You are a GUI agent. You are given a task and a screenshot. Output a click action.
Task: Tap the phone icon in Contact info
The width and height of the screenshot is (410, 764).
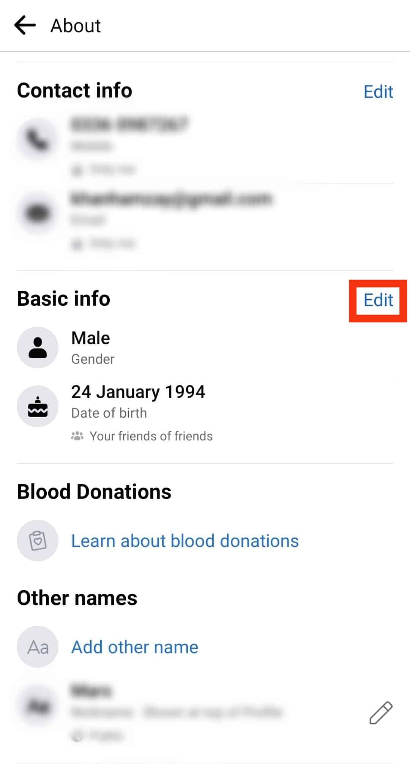pyautogui.click(x=38, y=140)
